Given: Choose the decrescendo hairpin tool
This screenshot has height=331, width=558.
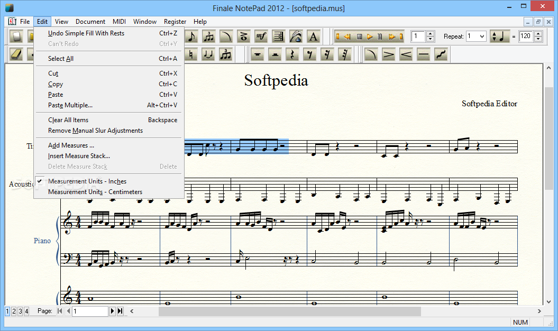Looking at the screenshot, I should point(388,54).
